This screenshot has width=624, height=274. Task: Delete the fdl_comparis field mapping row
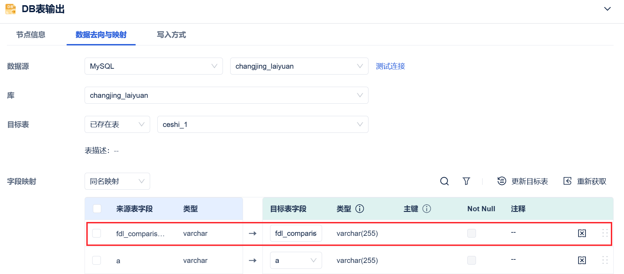(582, 233)
